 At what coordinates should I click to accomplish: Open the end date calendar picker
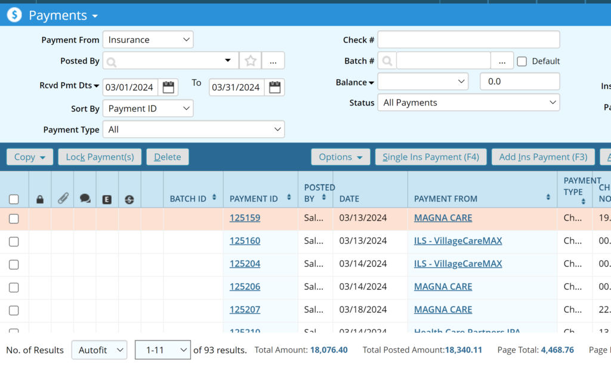pos(274,87)
